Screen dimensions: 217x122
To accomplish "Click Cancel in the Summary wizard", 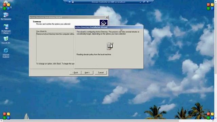I will (x=101, y=73).
